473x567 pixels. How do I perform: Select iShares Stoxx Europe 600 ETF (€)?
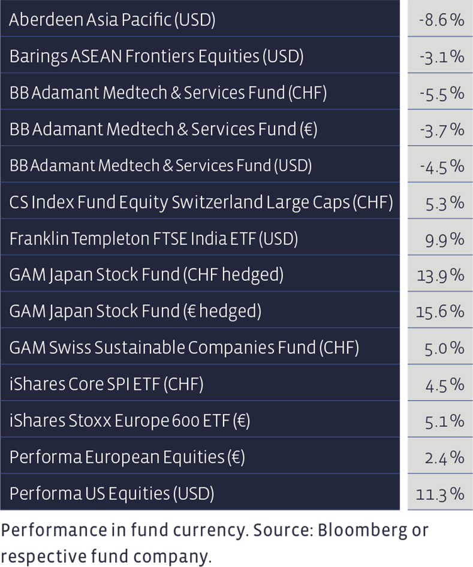coord(129,421)
